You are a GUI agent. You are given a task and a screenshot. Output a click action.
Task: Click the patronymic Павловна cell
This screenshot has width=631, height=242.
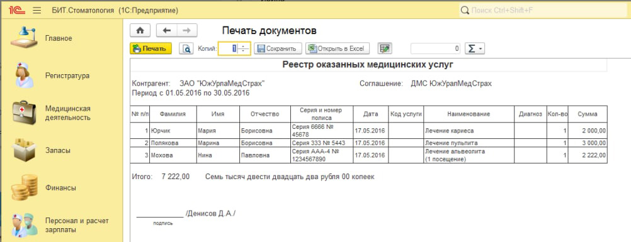264,155
